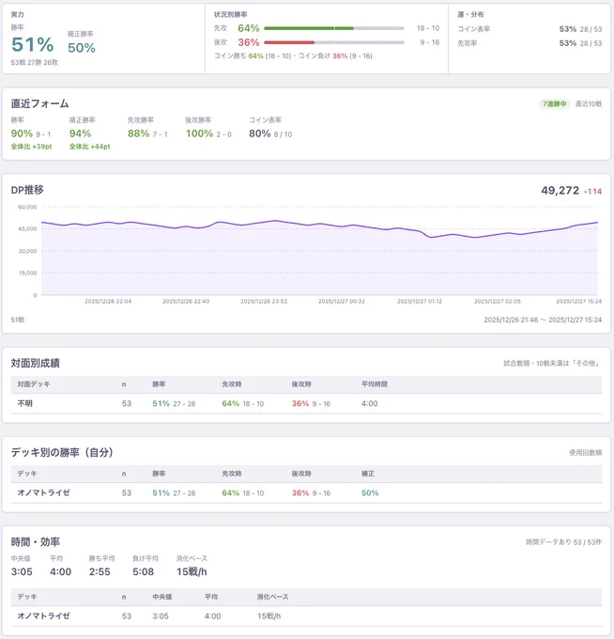This screenshot has width=614, height=639.
Task: Select オノマトライゼ row in 時間・効率 table
Action: tap(306, 616)
